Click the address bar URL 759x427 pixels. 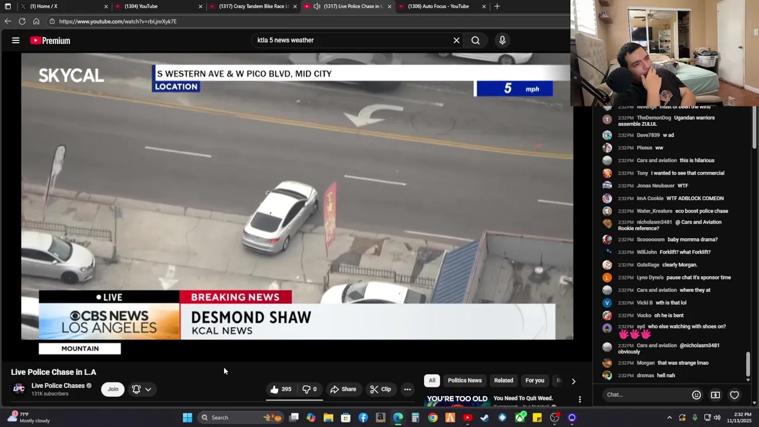tap(117, 21)
